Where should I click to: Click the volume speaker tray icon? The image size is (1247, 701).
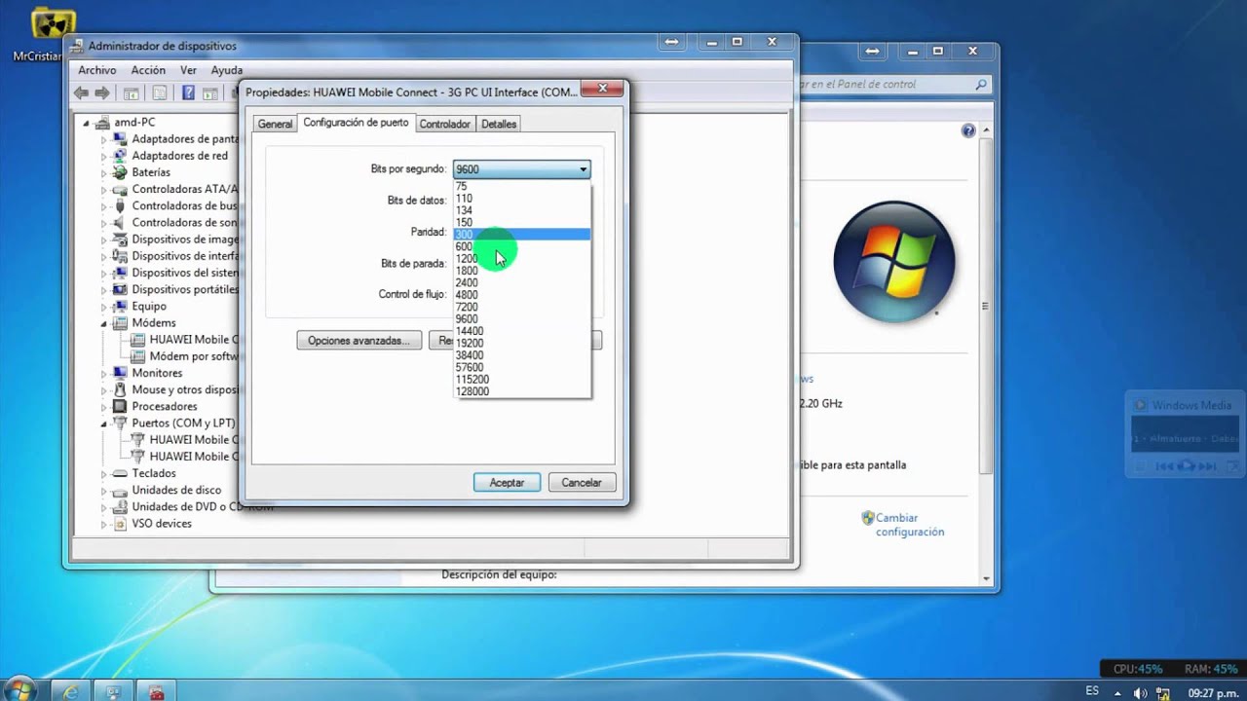coord(1141,692)
